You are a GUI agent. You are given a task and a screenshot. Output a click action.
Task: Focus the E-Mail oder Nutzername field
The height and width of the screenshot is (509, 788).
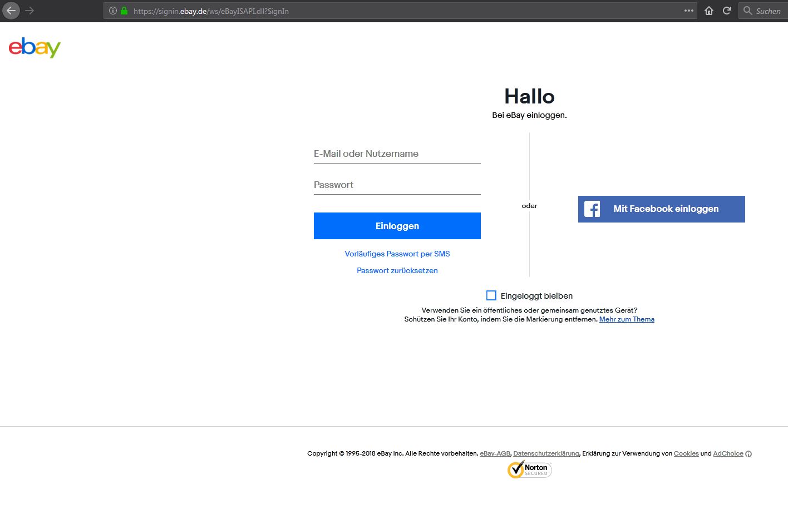(397, 154)
